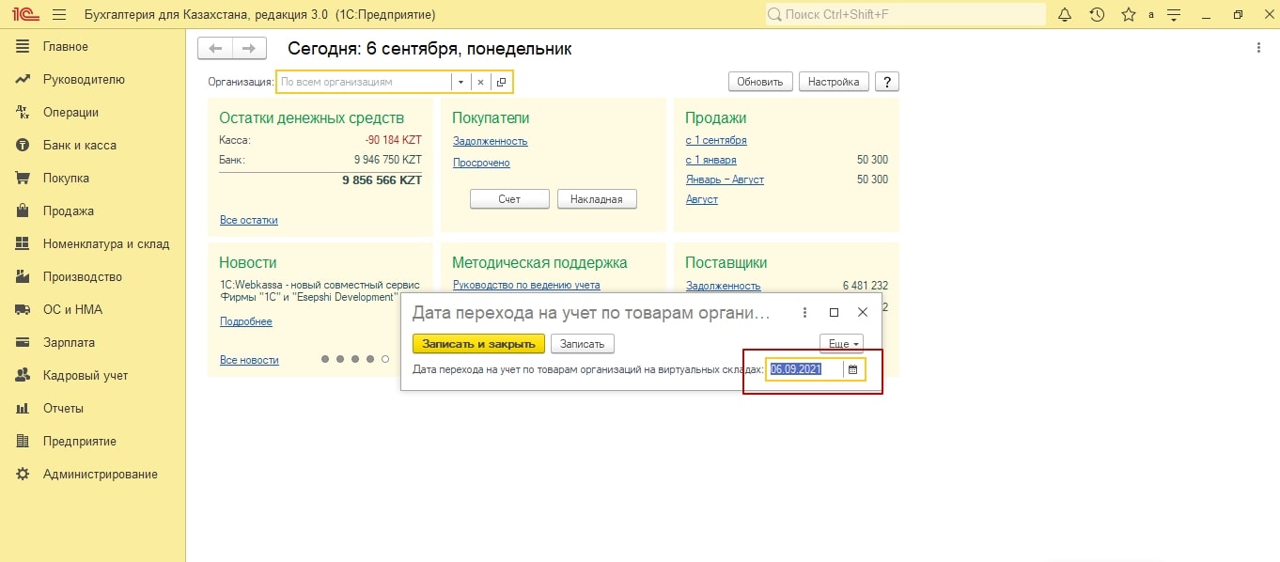Go to "Администрирование" section
Viewport: 1280px width, 562px height.
pyautogui.click(x=100, y=475)
